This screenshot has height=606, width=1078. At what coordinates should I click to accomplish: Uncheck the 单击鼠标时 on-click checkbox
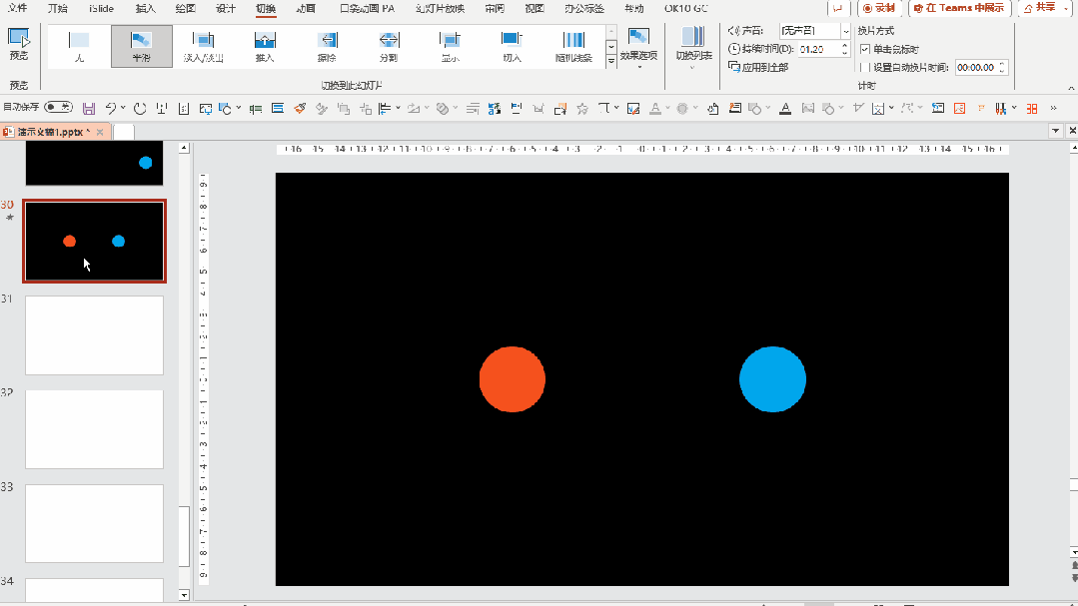tap(865, 50)
